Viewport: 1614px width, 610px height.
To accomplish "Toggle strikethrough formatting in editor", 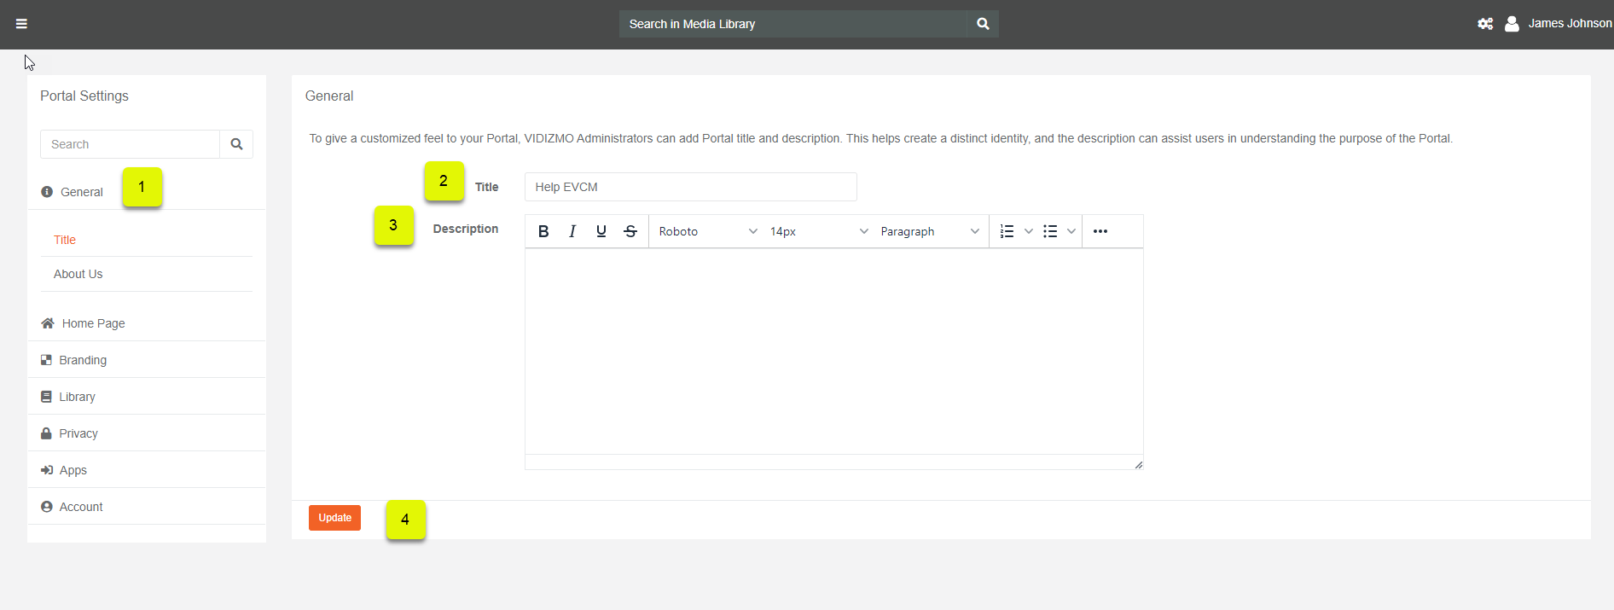I will [x=630, y=231].
